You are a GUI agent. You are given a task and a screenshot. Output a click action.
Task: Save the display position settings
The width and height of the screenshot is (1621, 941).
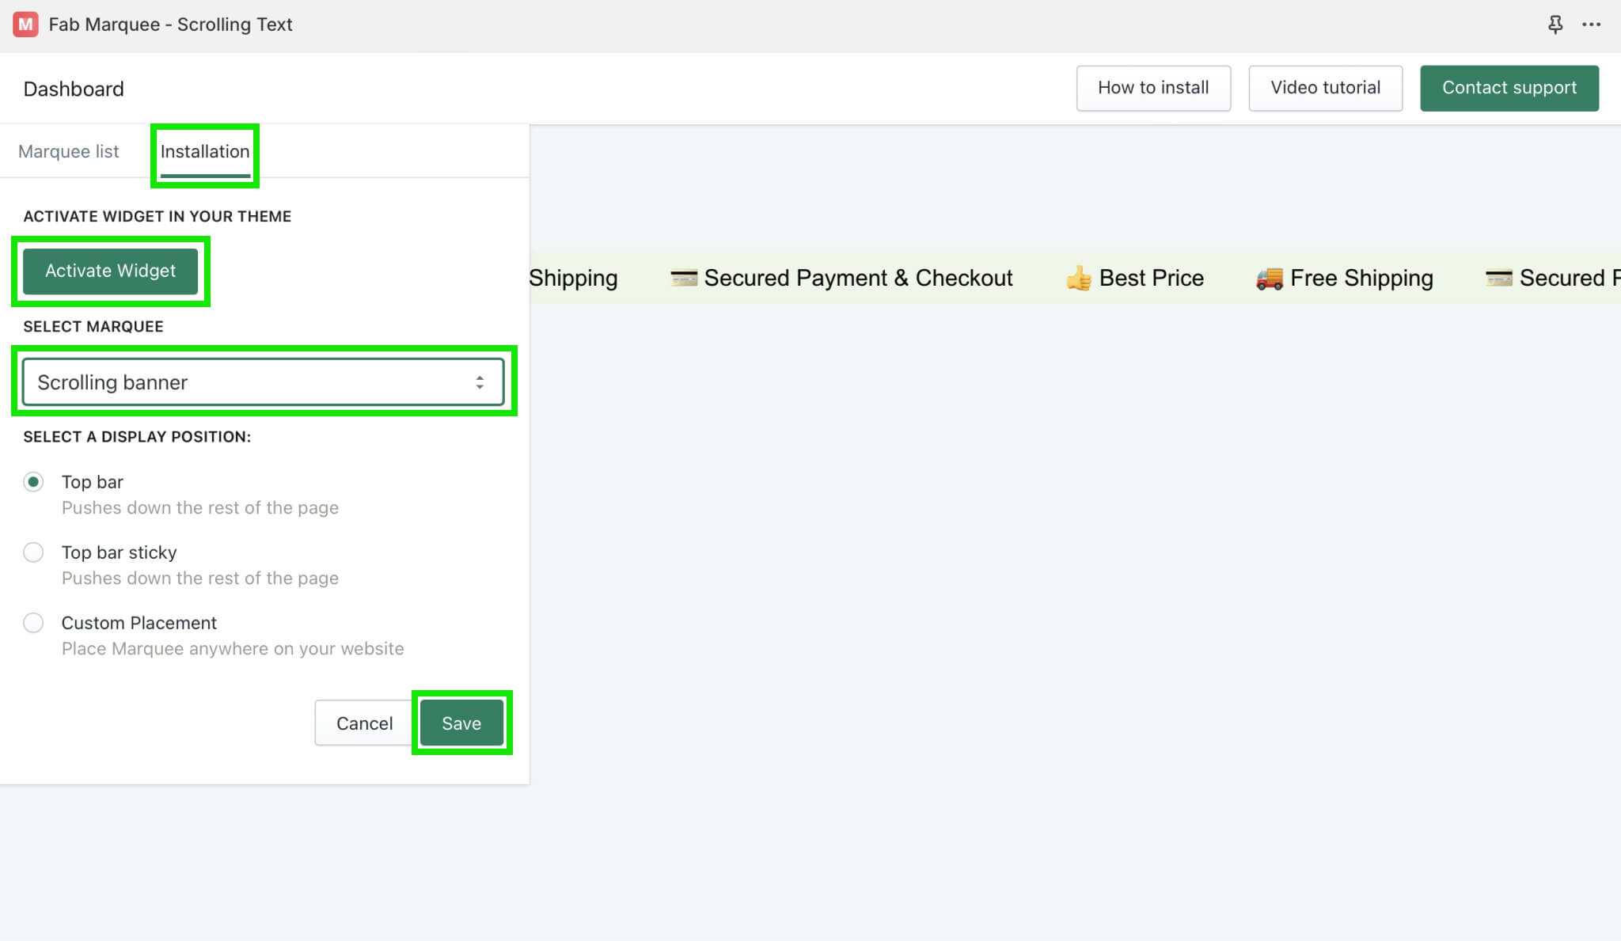(461, 722)
